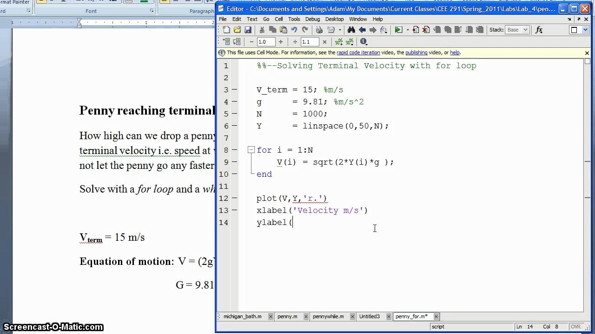Click Format Painter in Word ribbon

14,2
